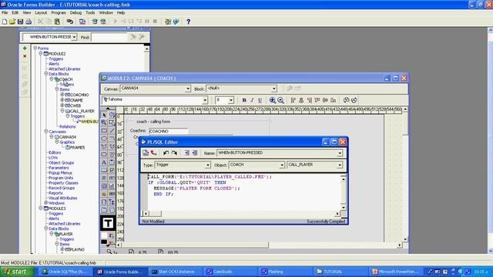Click the white fill color swatch
The image size is (493, 277).
click(104, 235)
